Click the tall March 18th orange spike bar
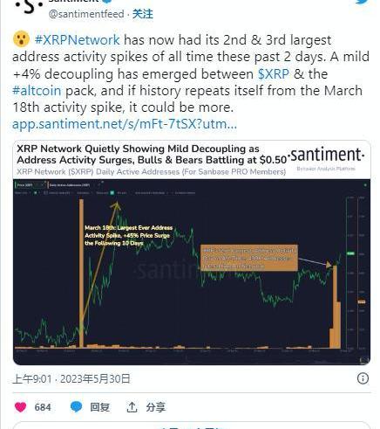 tap(81, 273)
